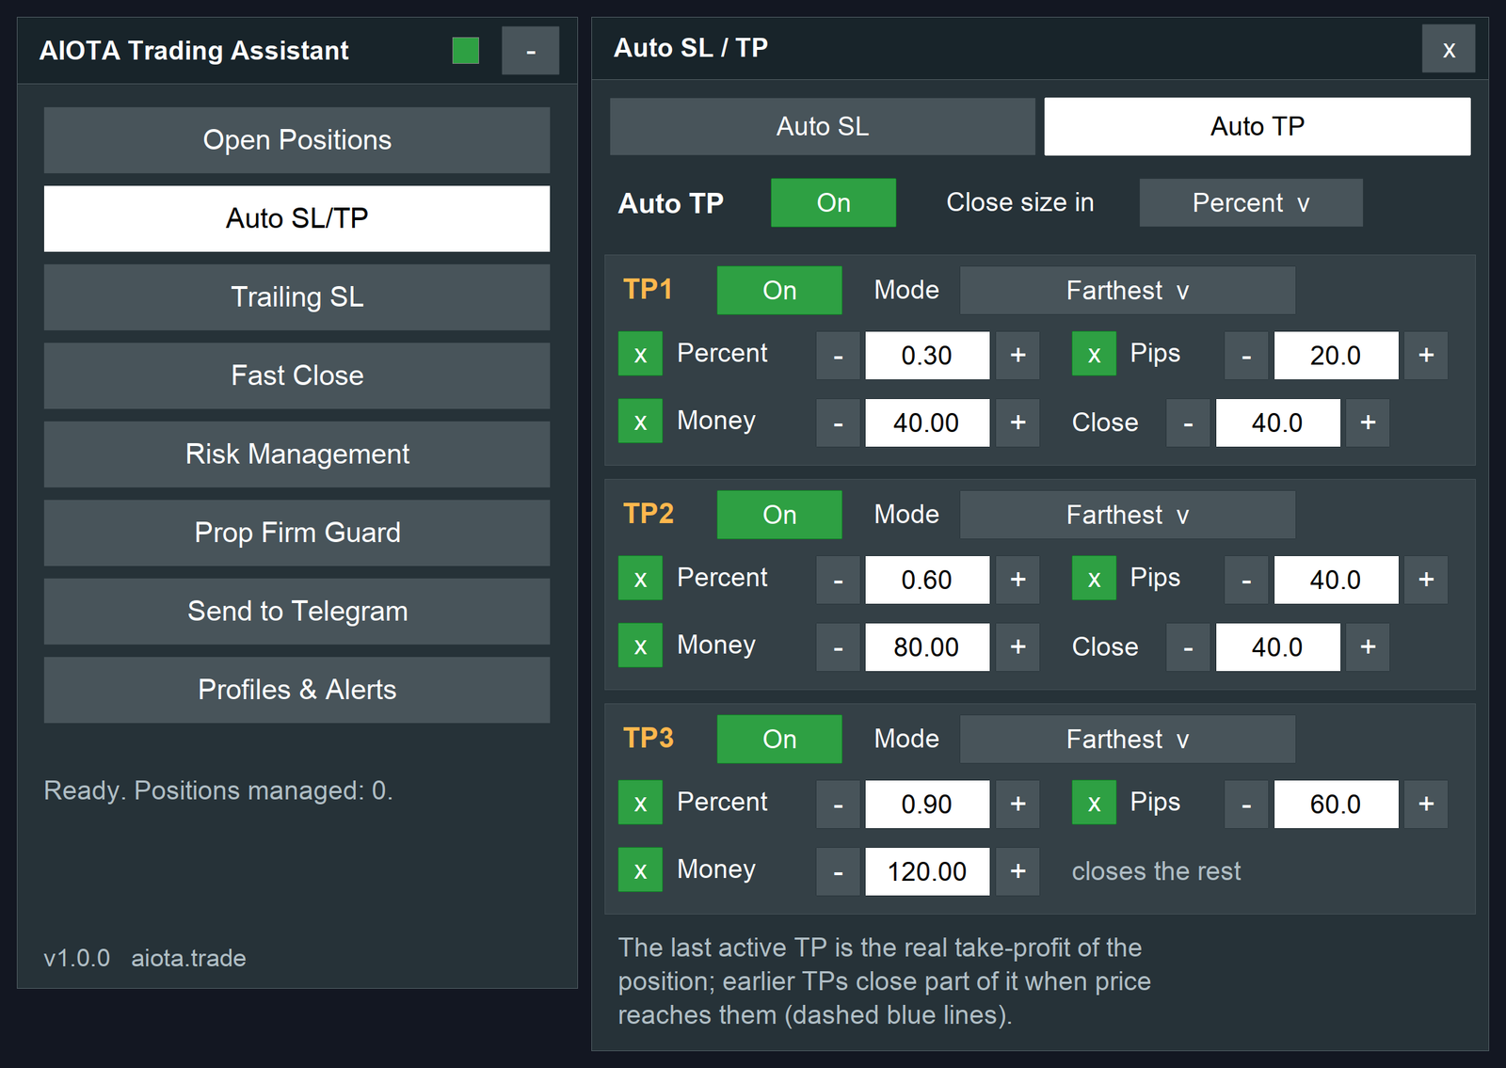Open Prop Firm Guard panel
The height and width of the screenshot is (1068, 1506).
click(x=296, y=533)
